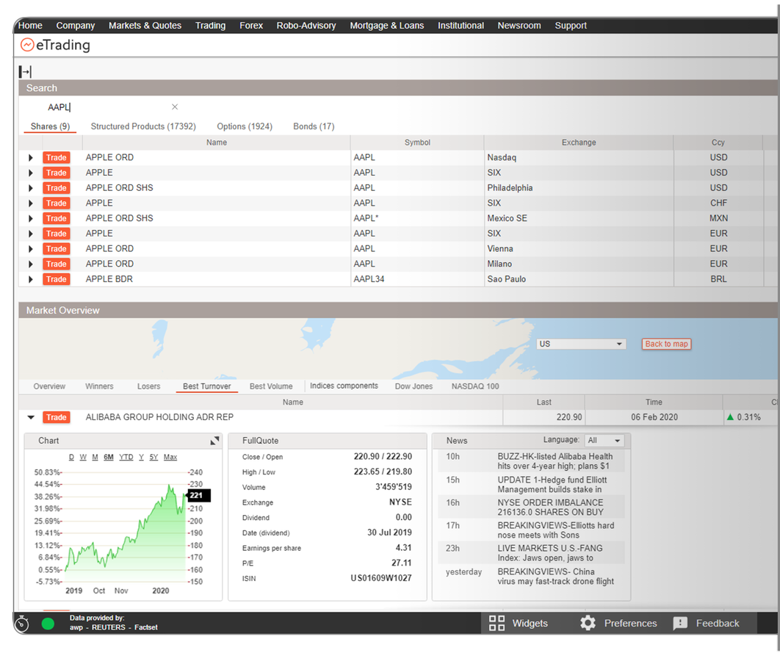Set chart range to D
780x653 pixels.
tap(71, 457)
